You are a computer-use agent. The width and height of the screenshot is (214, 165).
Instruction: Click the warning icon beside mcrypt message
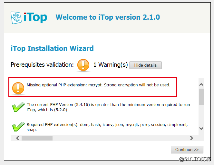pyautogui.click(x=18, y=88)
